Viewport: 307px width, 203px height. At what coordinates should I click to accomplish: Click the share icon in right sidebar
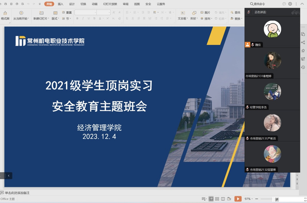(303, 42)
